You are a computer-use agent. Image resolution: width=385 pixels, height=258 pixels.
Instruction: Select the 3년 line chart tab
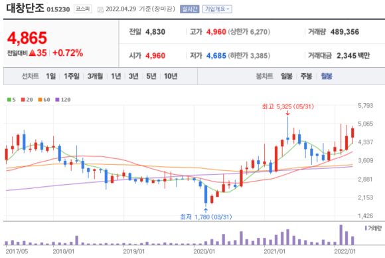click(x=133, y=76)
